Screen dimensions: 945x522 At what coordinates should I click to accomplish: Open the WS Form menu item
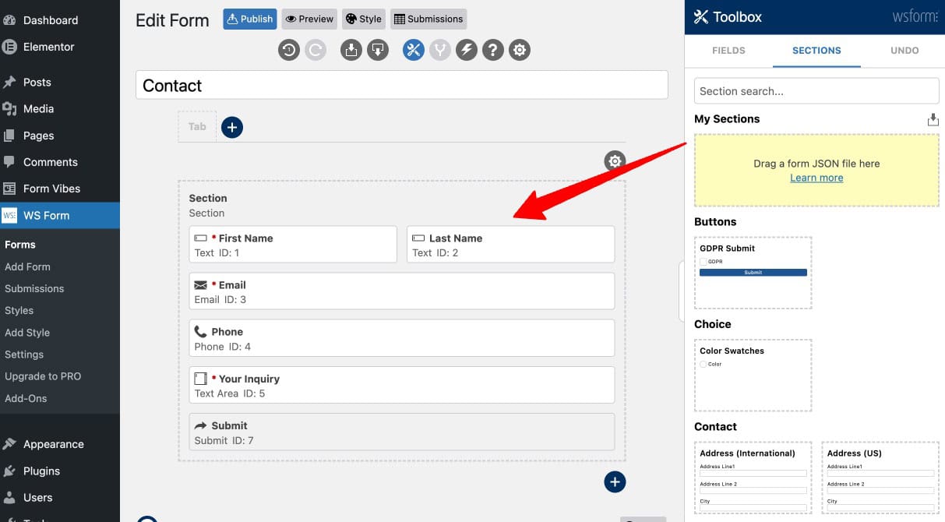click(x=60, y=215)
